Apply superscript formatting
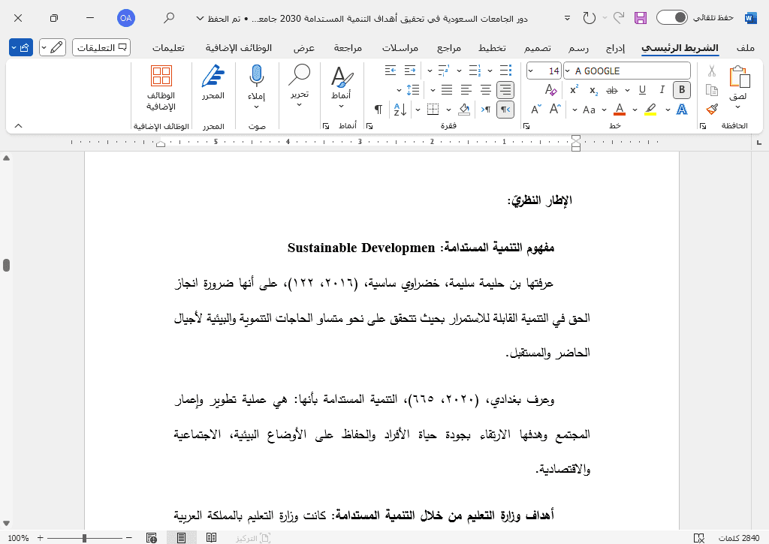Image resolution: width=769 pixels, height=544 pixels. tap(574, 90)
